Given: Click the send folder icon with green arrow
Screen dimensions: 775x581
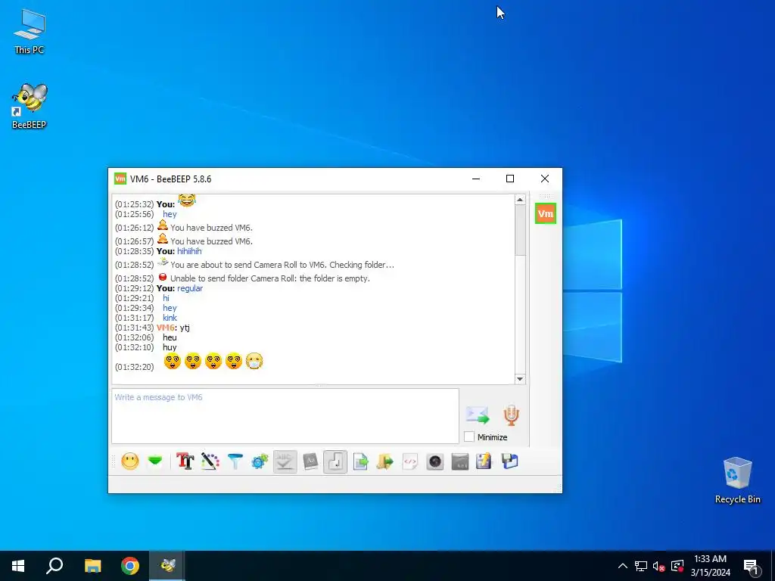Looking at the screenshot, I should pyautogui.click(x=385, y=461).
